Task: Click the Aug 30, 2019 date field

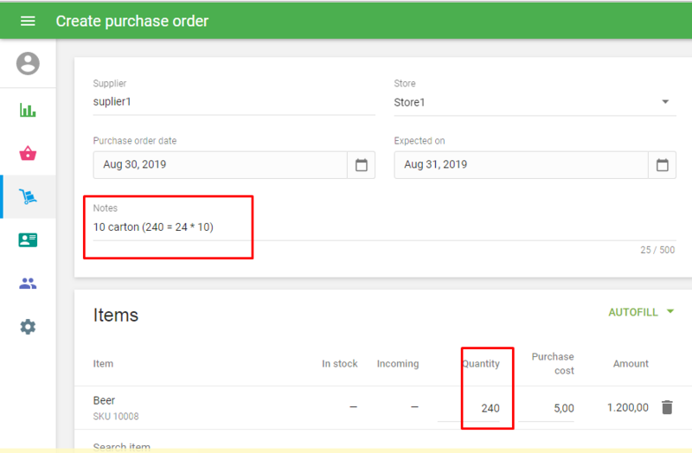Action: pyautogui.click(x=220, y=165)
